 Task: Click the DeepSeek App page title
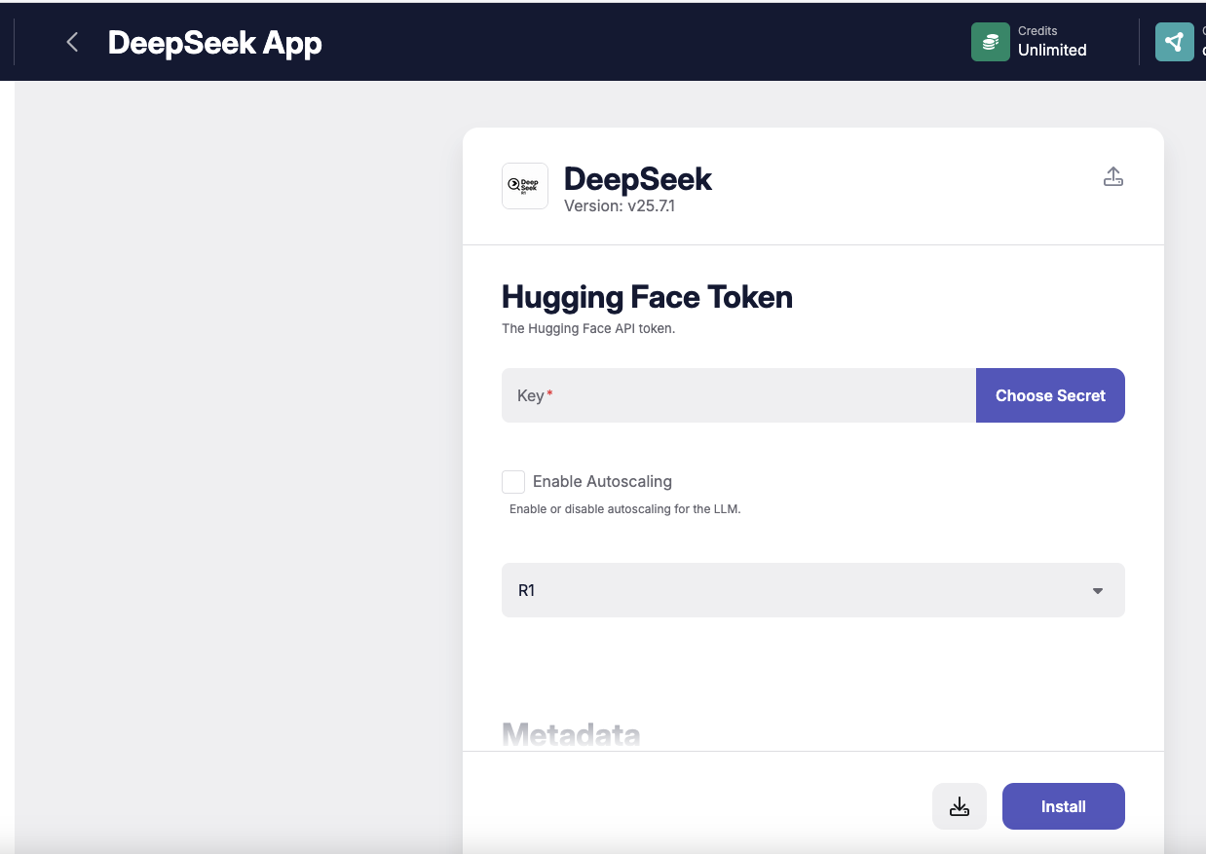[214, 43]
